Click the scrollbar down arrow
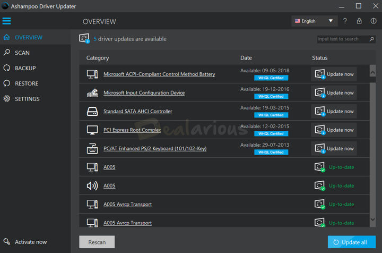This screenshot has width=382, height=253. pos(372,220)
